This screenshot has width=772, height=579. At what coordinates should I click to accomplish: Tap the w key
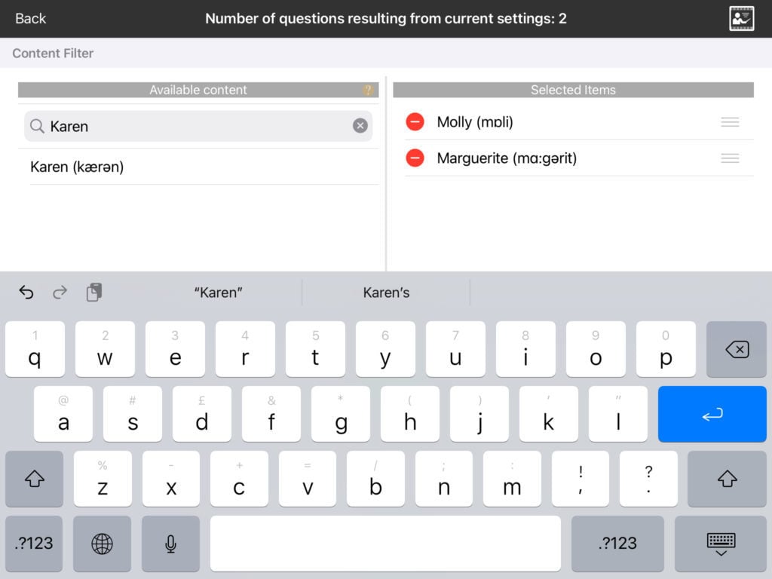[x=105, y=350]
